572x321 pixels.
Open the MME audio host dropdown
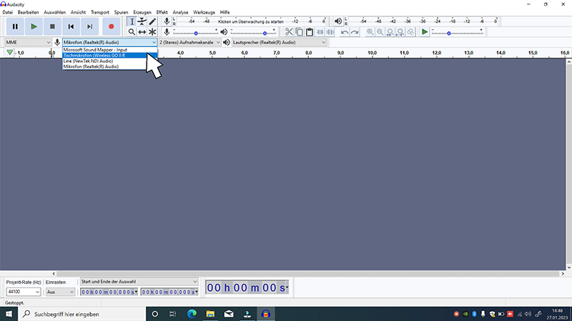click(28, 42)
